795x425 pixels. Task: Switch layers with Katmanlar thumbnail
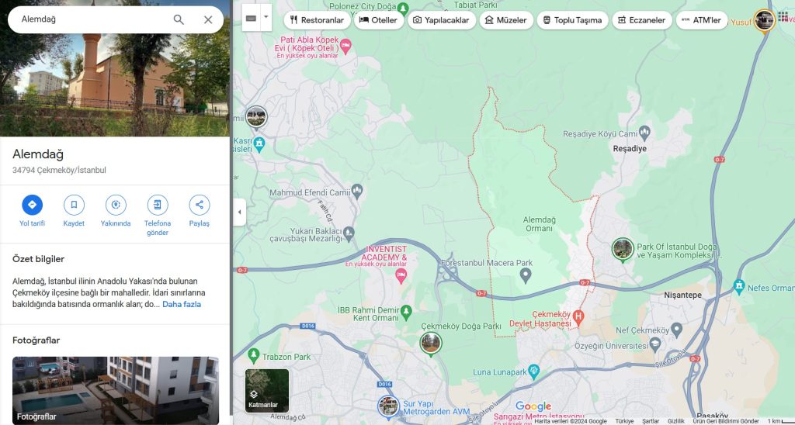click(x=267, y=391)
